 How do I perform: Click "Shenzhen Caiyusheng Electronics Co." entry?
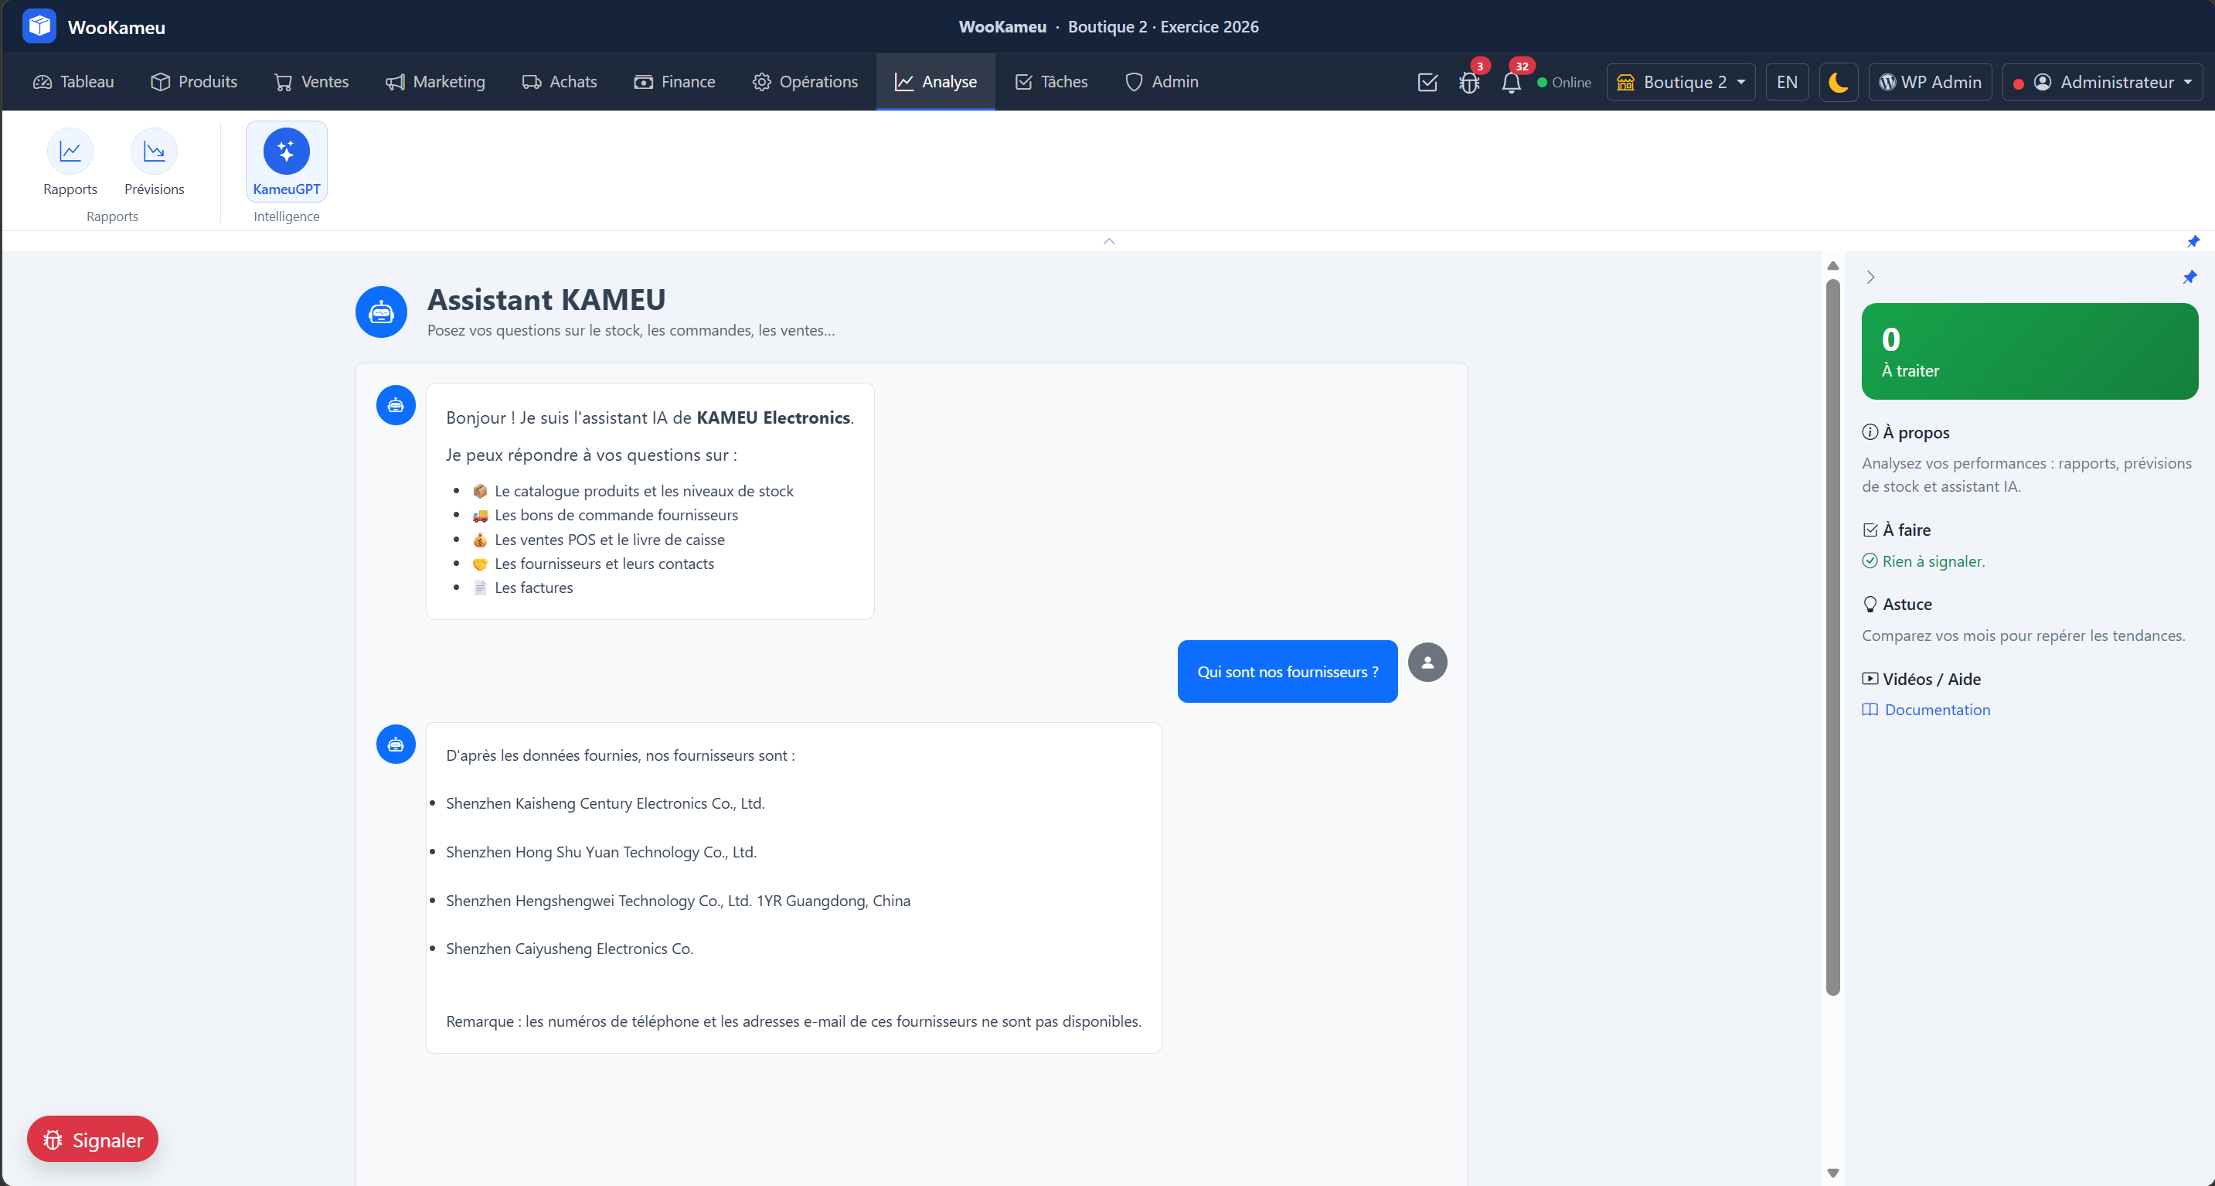[x=570, y=949]
